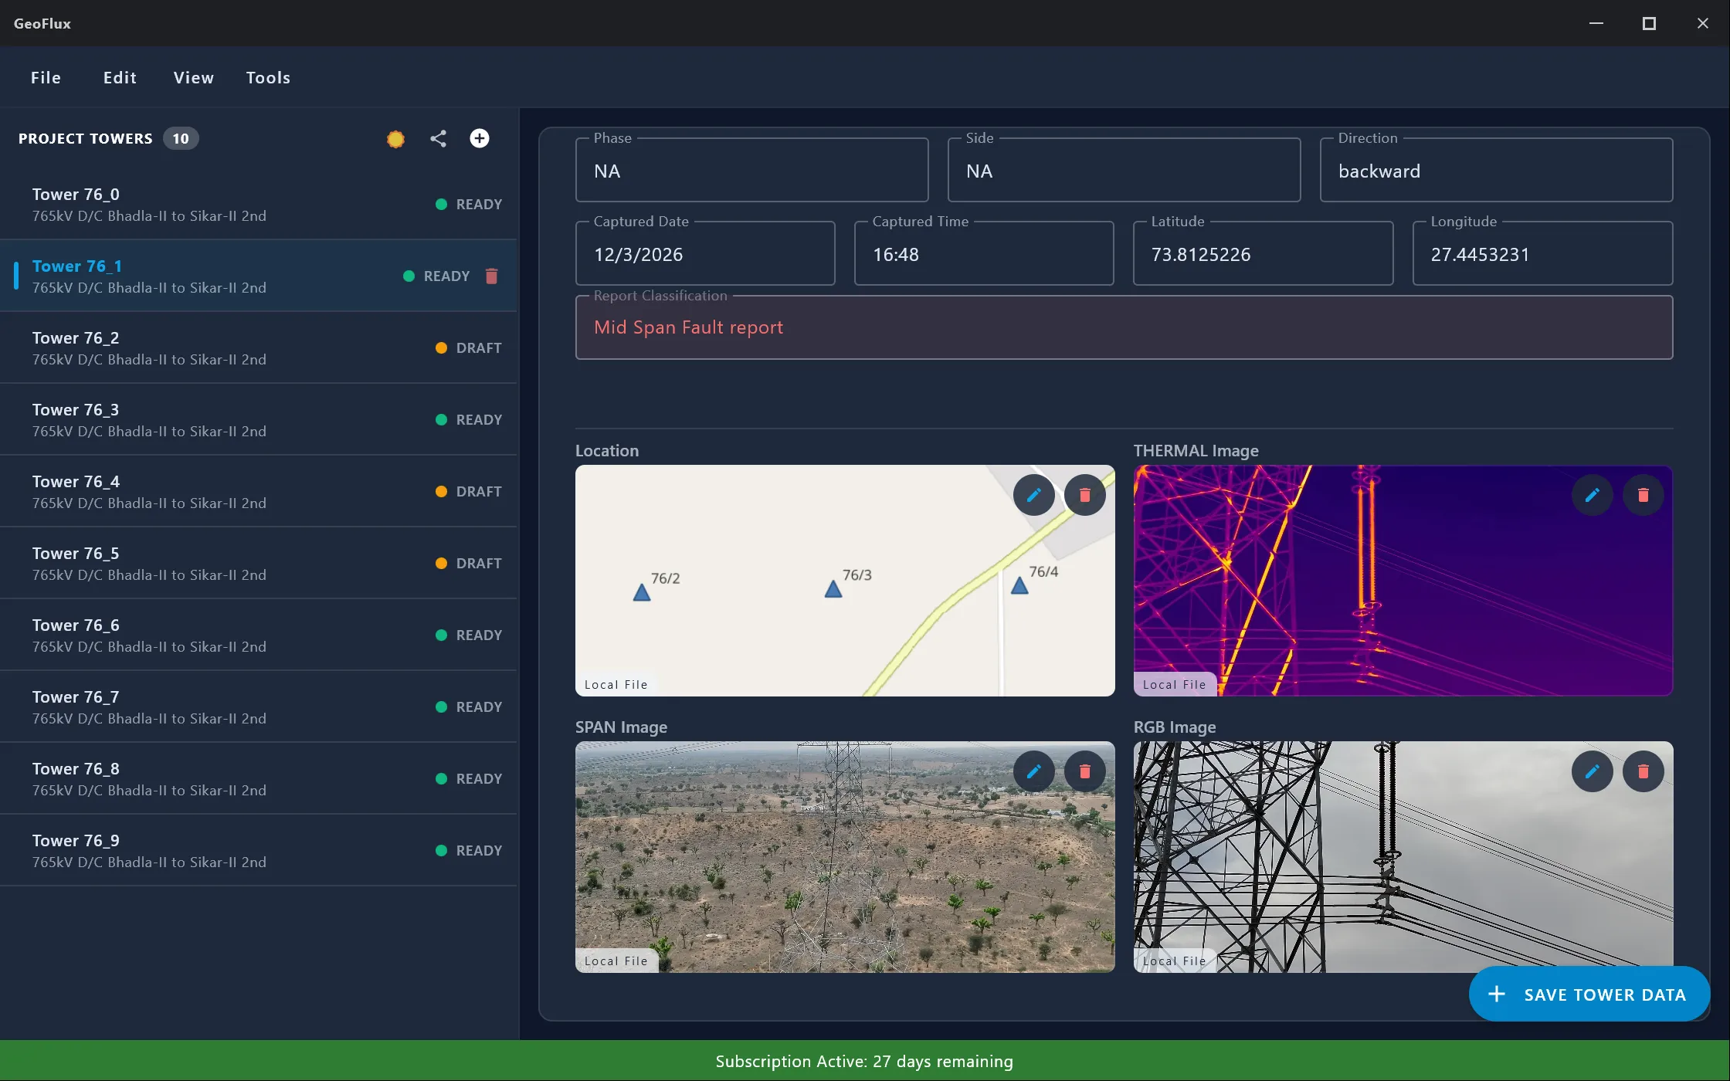Click the 76/4 tower marker on map
The image size is (1730, 1081).
[x=1019, y=586]
